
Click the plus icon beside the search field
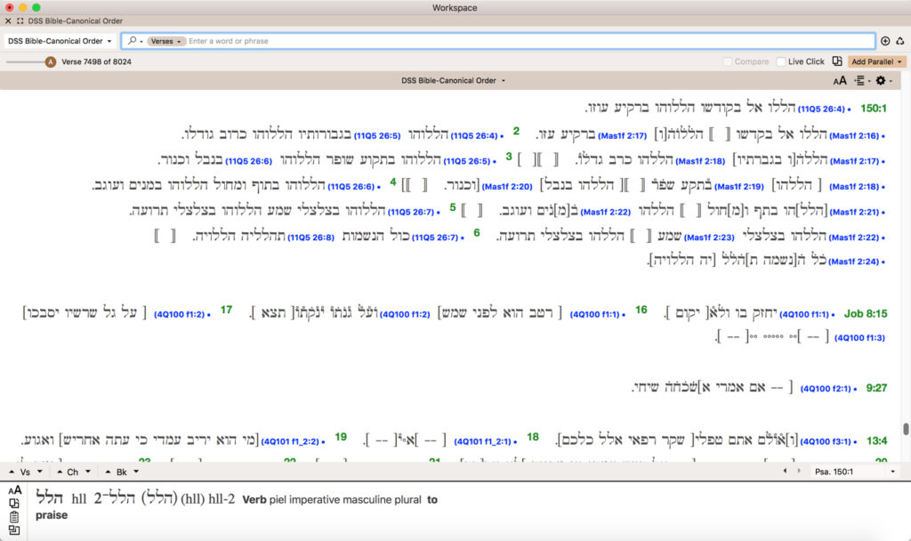click(x=885, y=41)
